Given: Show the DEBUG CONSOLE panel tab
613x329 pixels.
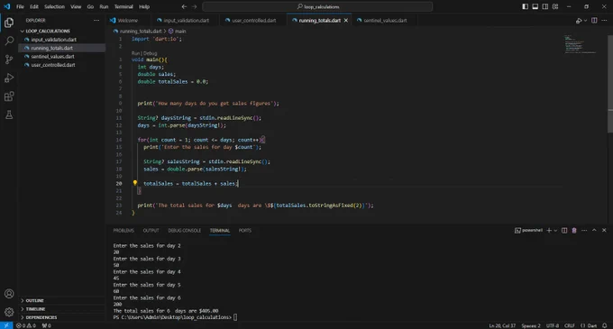Looking at the screenshot, I should click(185, 231).
